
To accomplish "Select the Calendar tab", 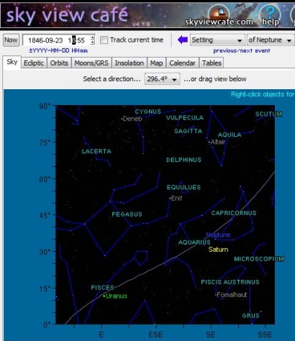I will [182, 63].
